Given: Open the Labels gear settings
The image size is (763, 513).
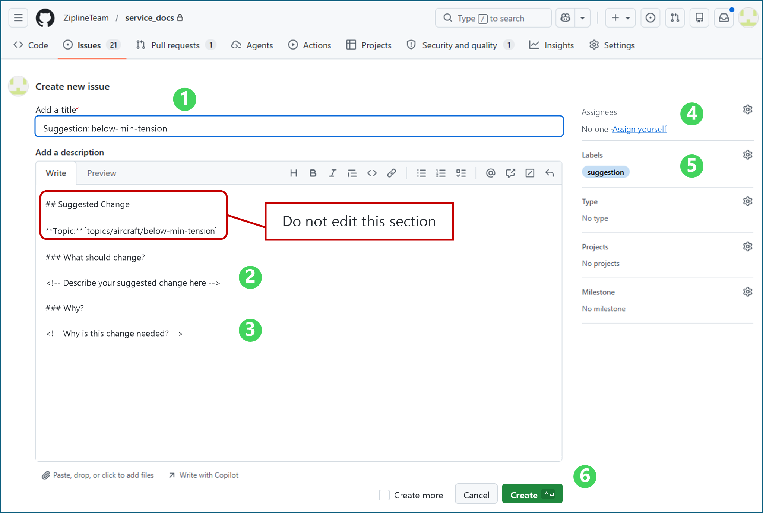Looking at the screenshot, I should click(748, 154).
